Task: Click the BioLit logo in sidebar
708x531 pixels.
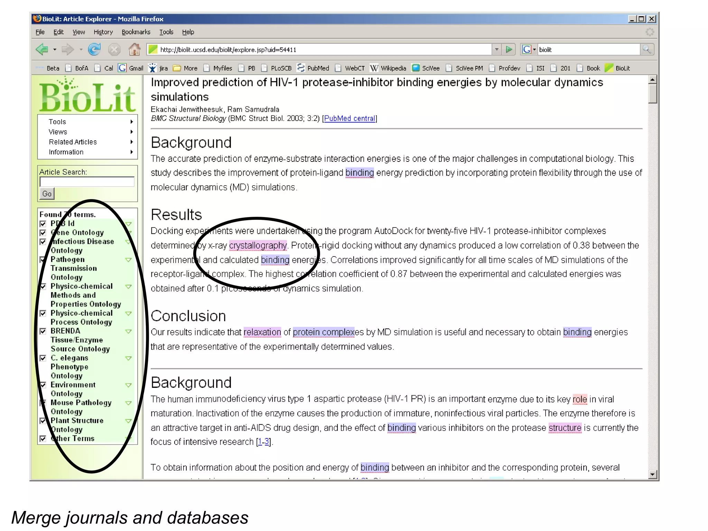Action: tap(87, 95)
